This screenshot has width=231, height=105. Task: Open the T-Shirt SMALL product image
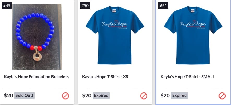(x=193, y=35)
